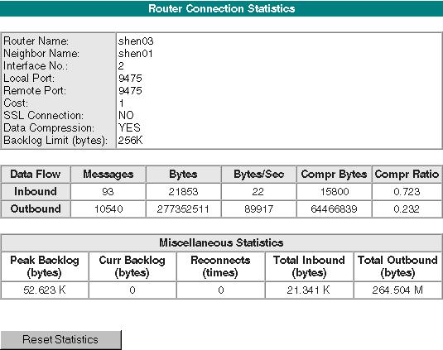
Task: Click the Messages column header
Action: coord(108,174)
